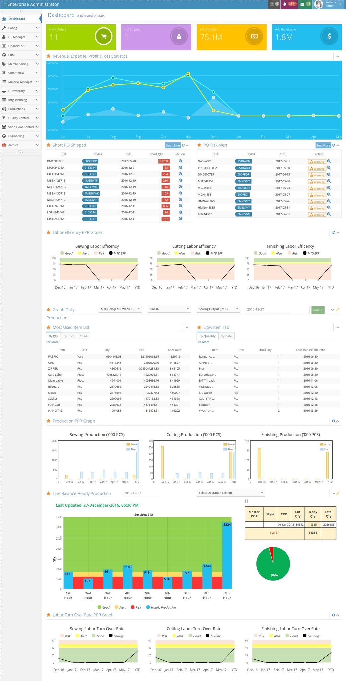Click Hourly Production legend swatch in Line Balance
The image size is (346, 681).
pos(148,607)
